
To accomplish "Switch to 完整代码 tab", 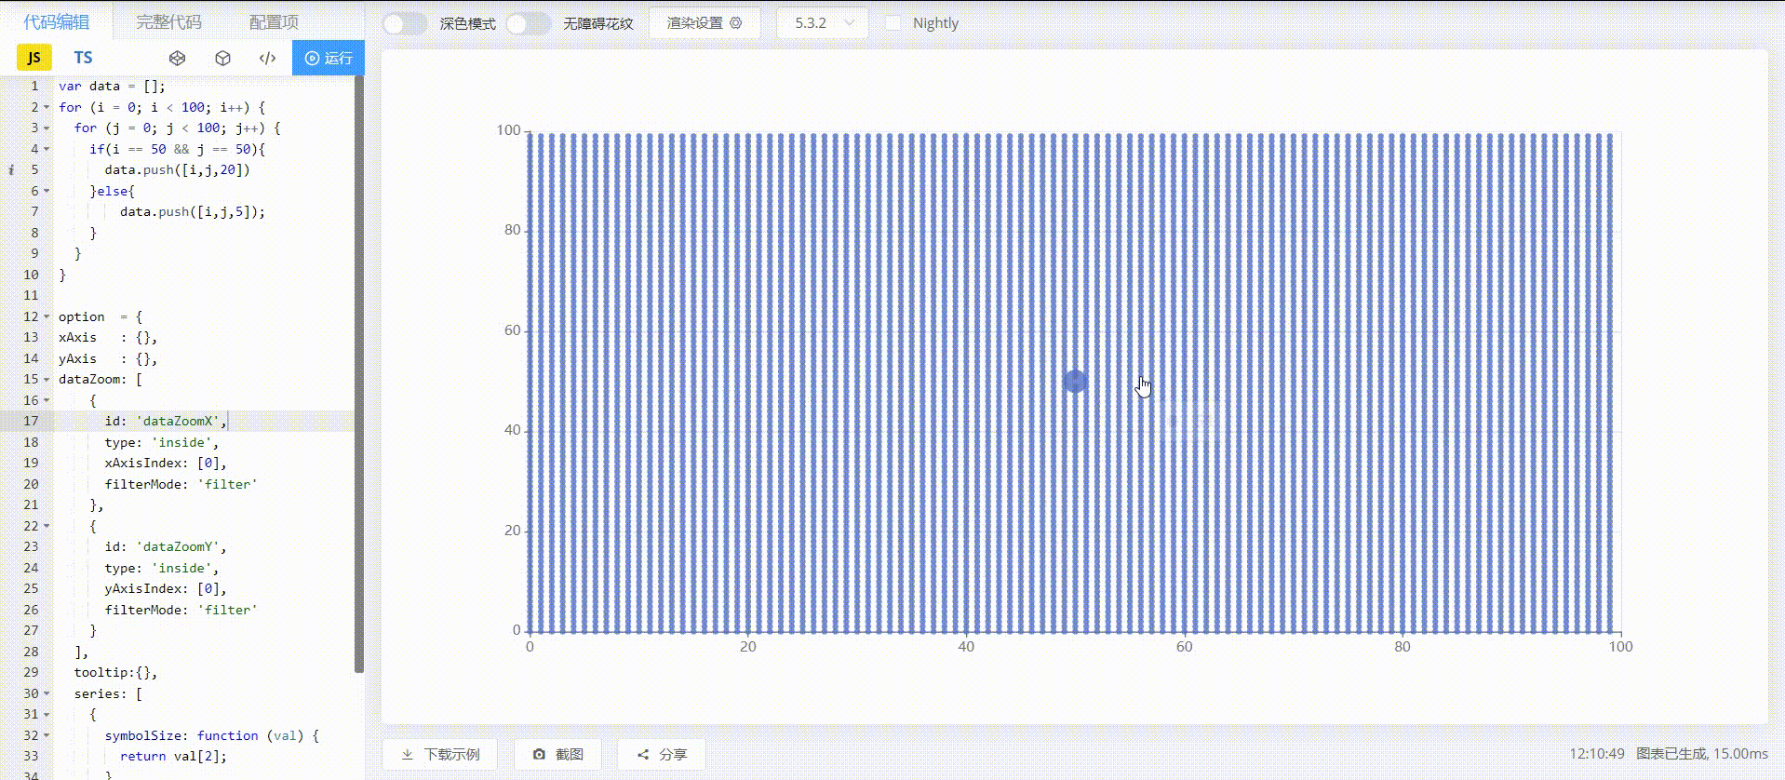I will (x=168, y=21).
